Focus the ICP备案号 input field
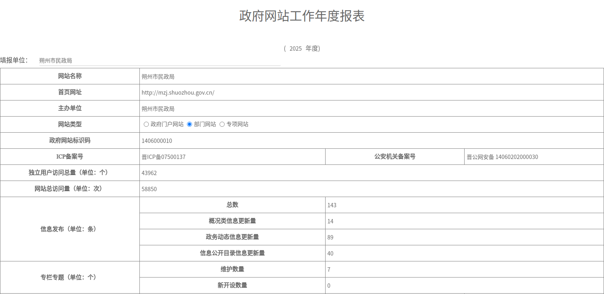This screenshot has height=294, width=604. click(232, 157)
